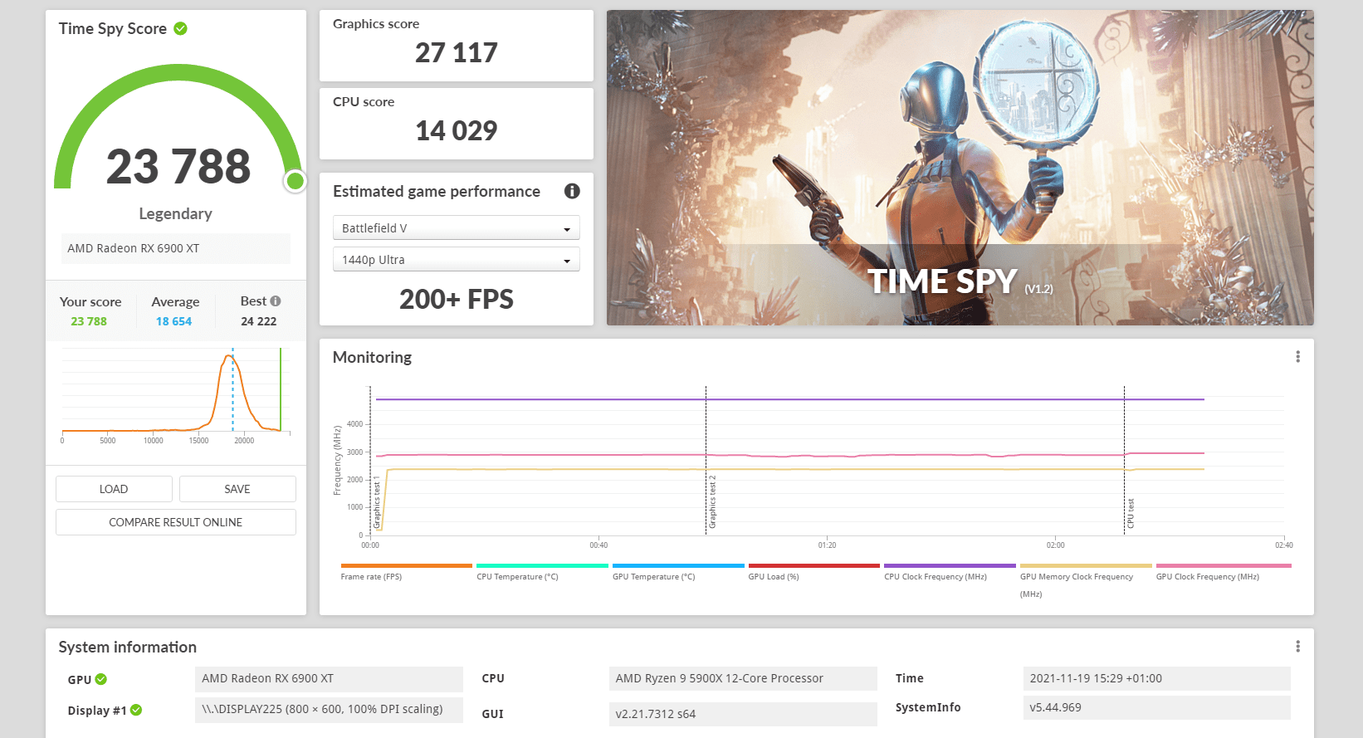This screenshot has width=1363, height=738.
Task: Open the Monitoring panel three-dot menu
Action: click(x=1297, y=356)
